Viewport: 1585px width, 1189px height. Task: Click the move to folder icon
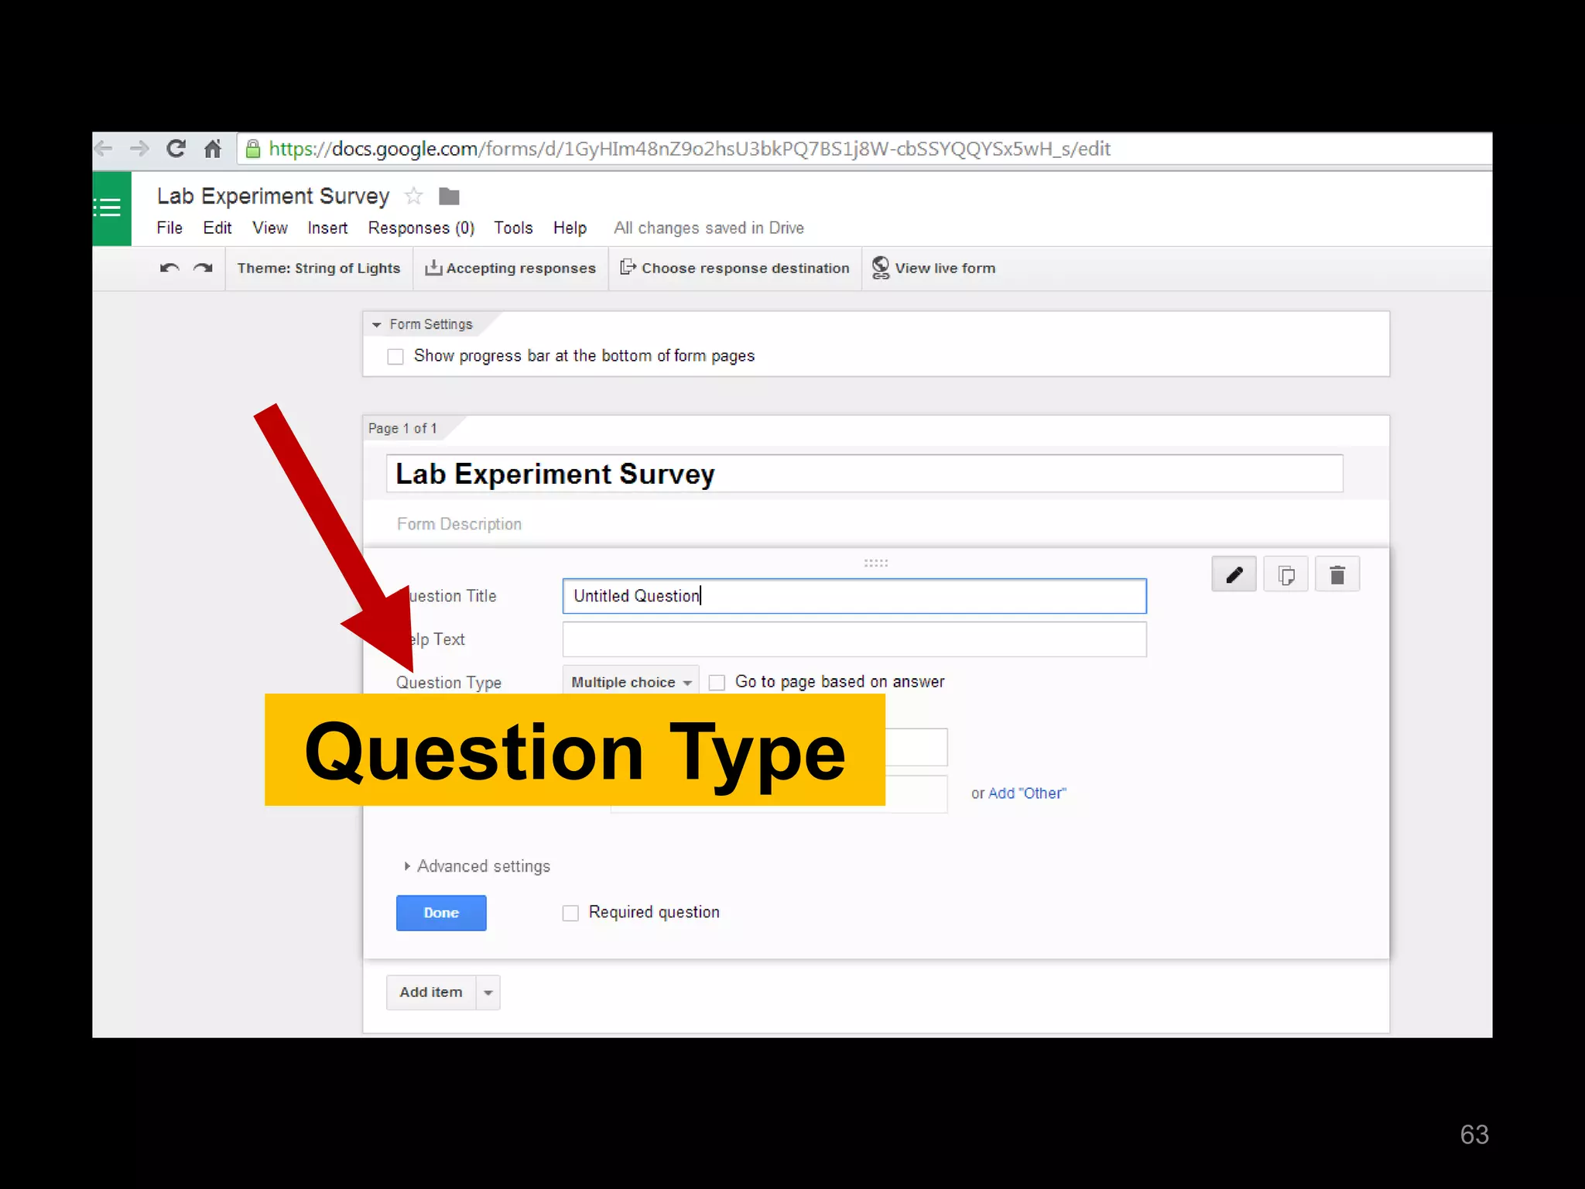pyautogui.click(x=449, y=197)
